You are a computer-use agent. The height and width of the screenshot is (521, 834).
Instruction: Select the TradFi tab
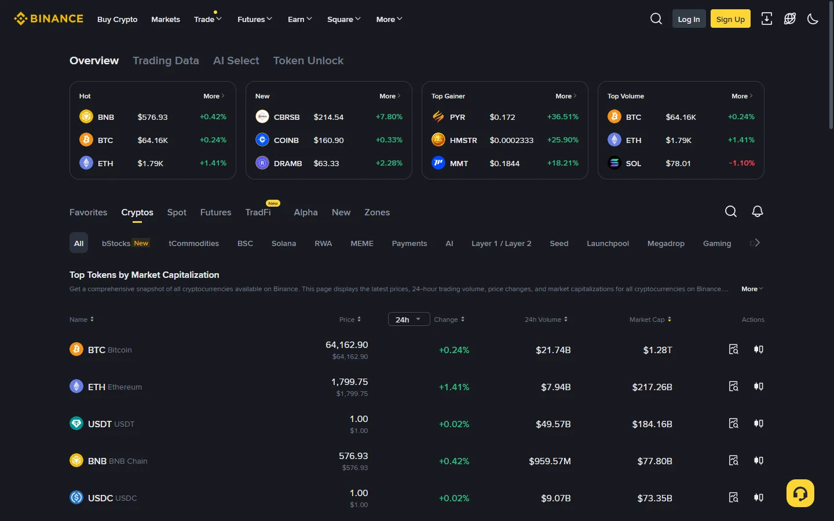point(258,212)
